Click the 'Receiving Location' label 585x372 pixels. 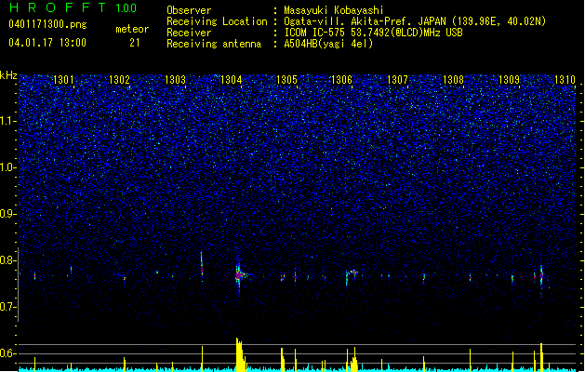[217, 21]
